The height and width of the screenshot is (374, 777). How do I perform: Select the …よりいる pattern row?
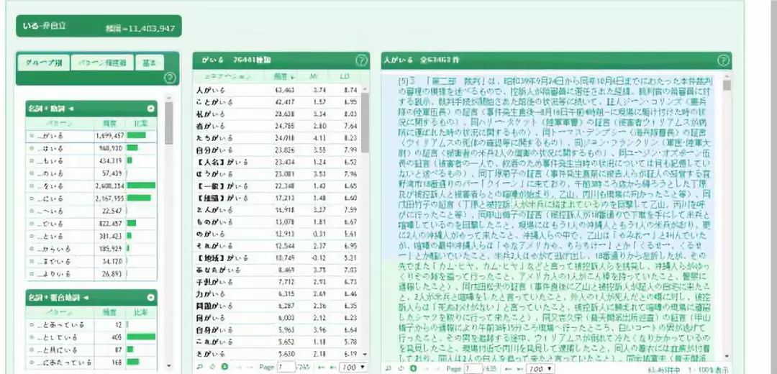[x=91, y=274]
